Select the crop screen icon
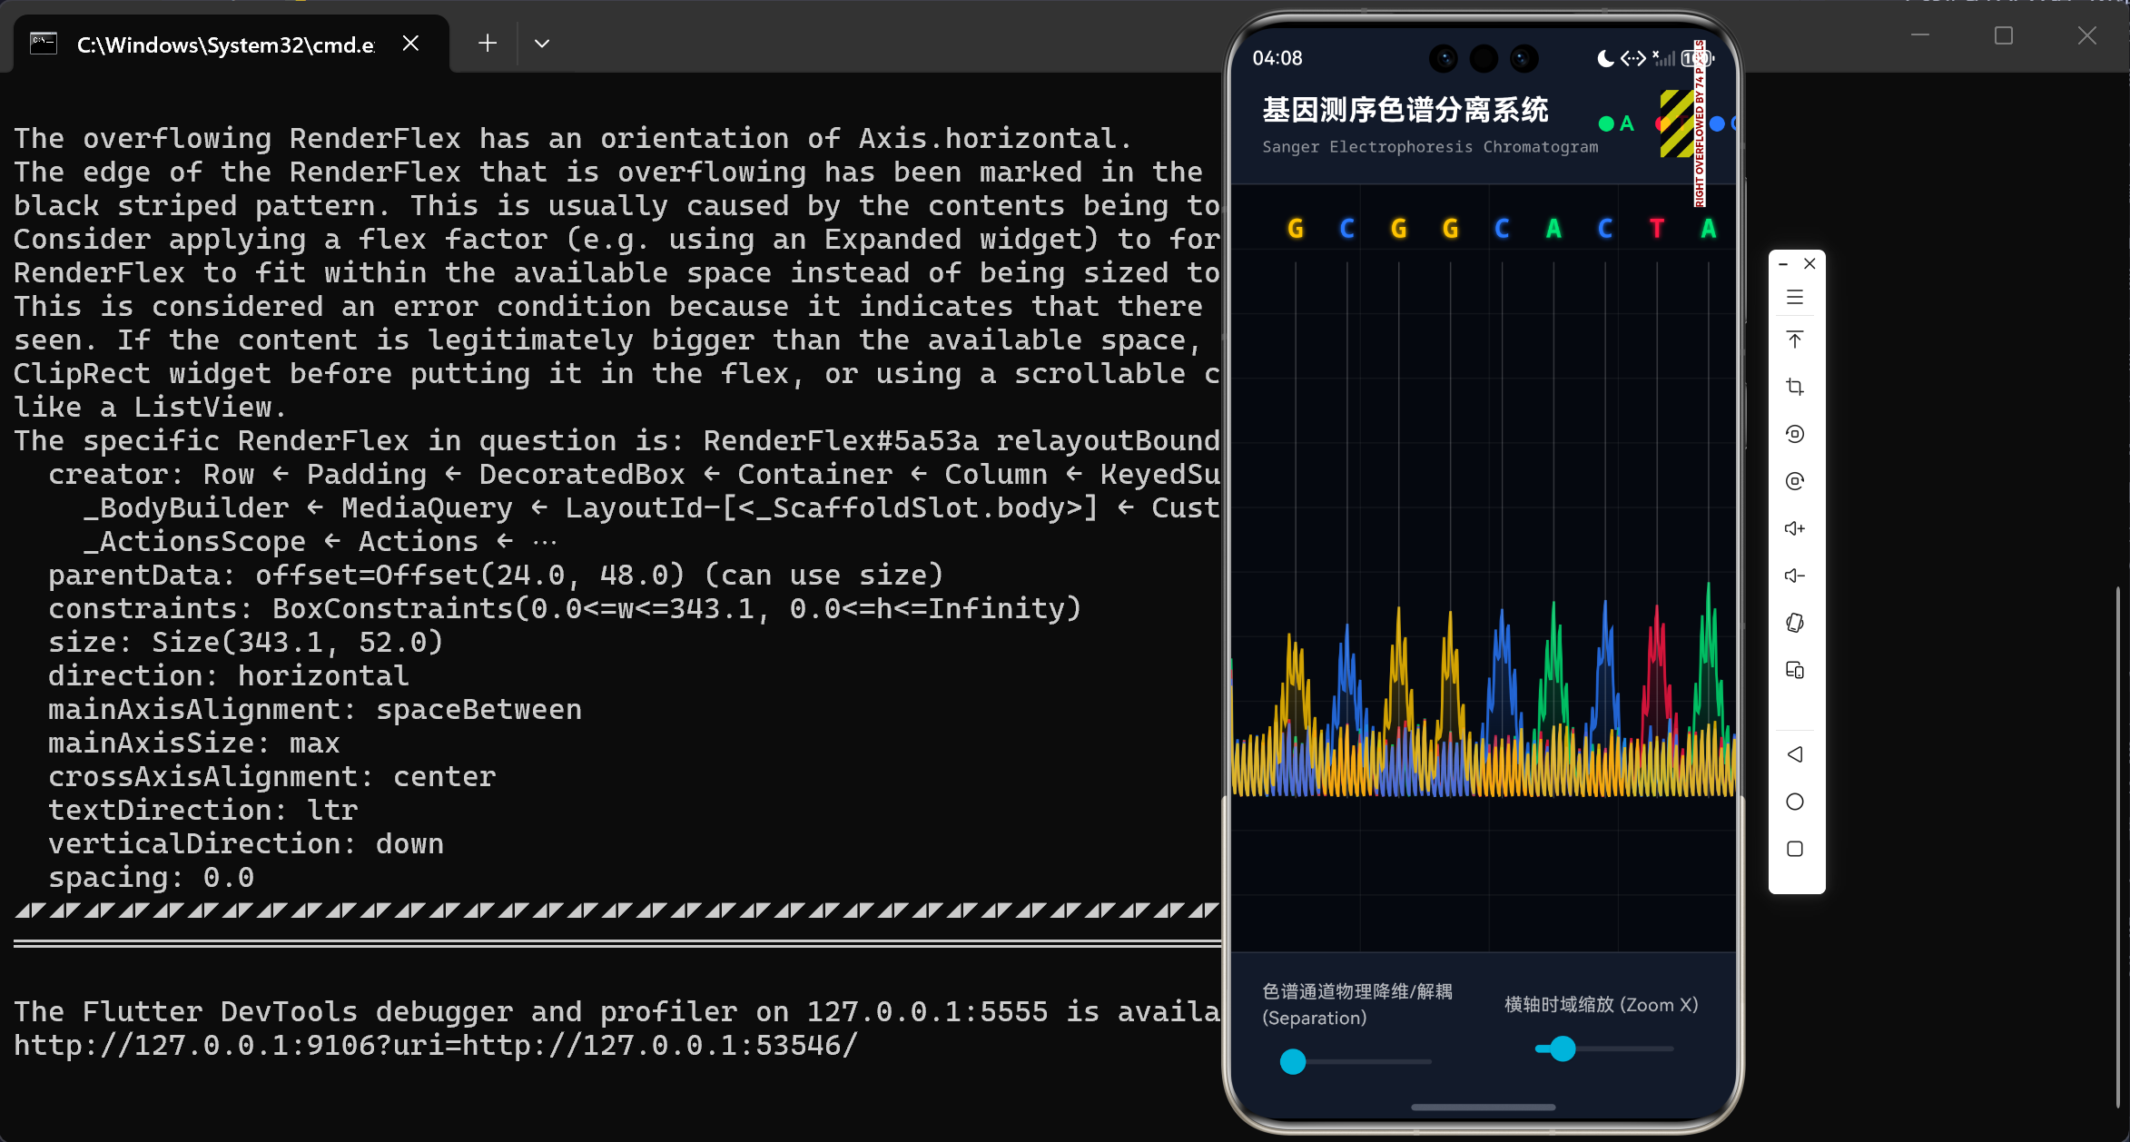This screenshot has width=2130, height=1142. click(x=1795, y=387)
